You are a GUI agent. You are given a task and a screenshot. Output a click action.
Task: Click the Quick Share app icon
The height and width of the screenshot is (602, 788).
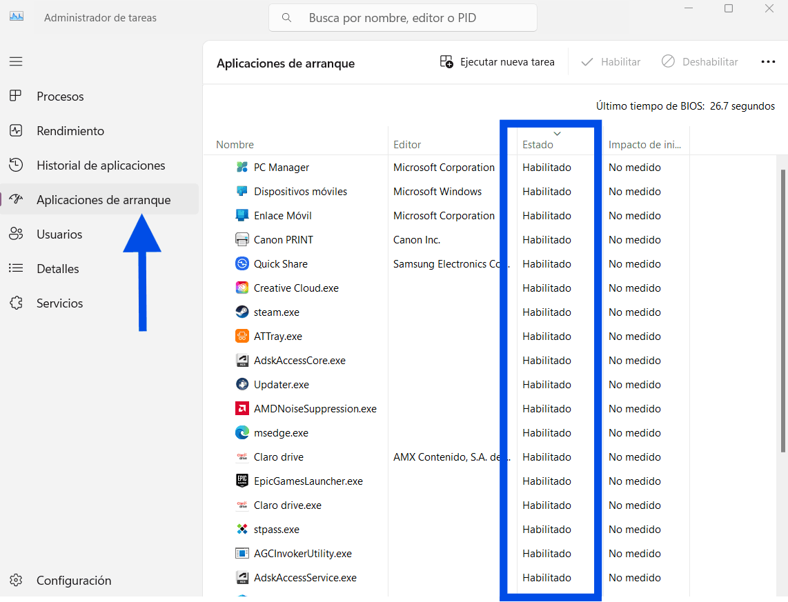[x=242, y=263]
